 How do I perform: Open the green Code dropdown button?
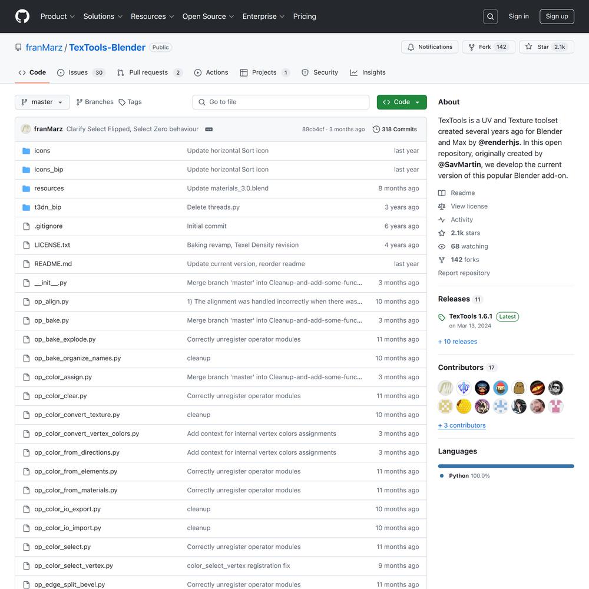(x=402, y=102)
